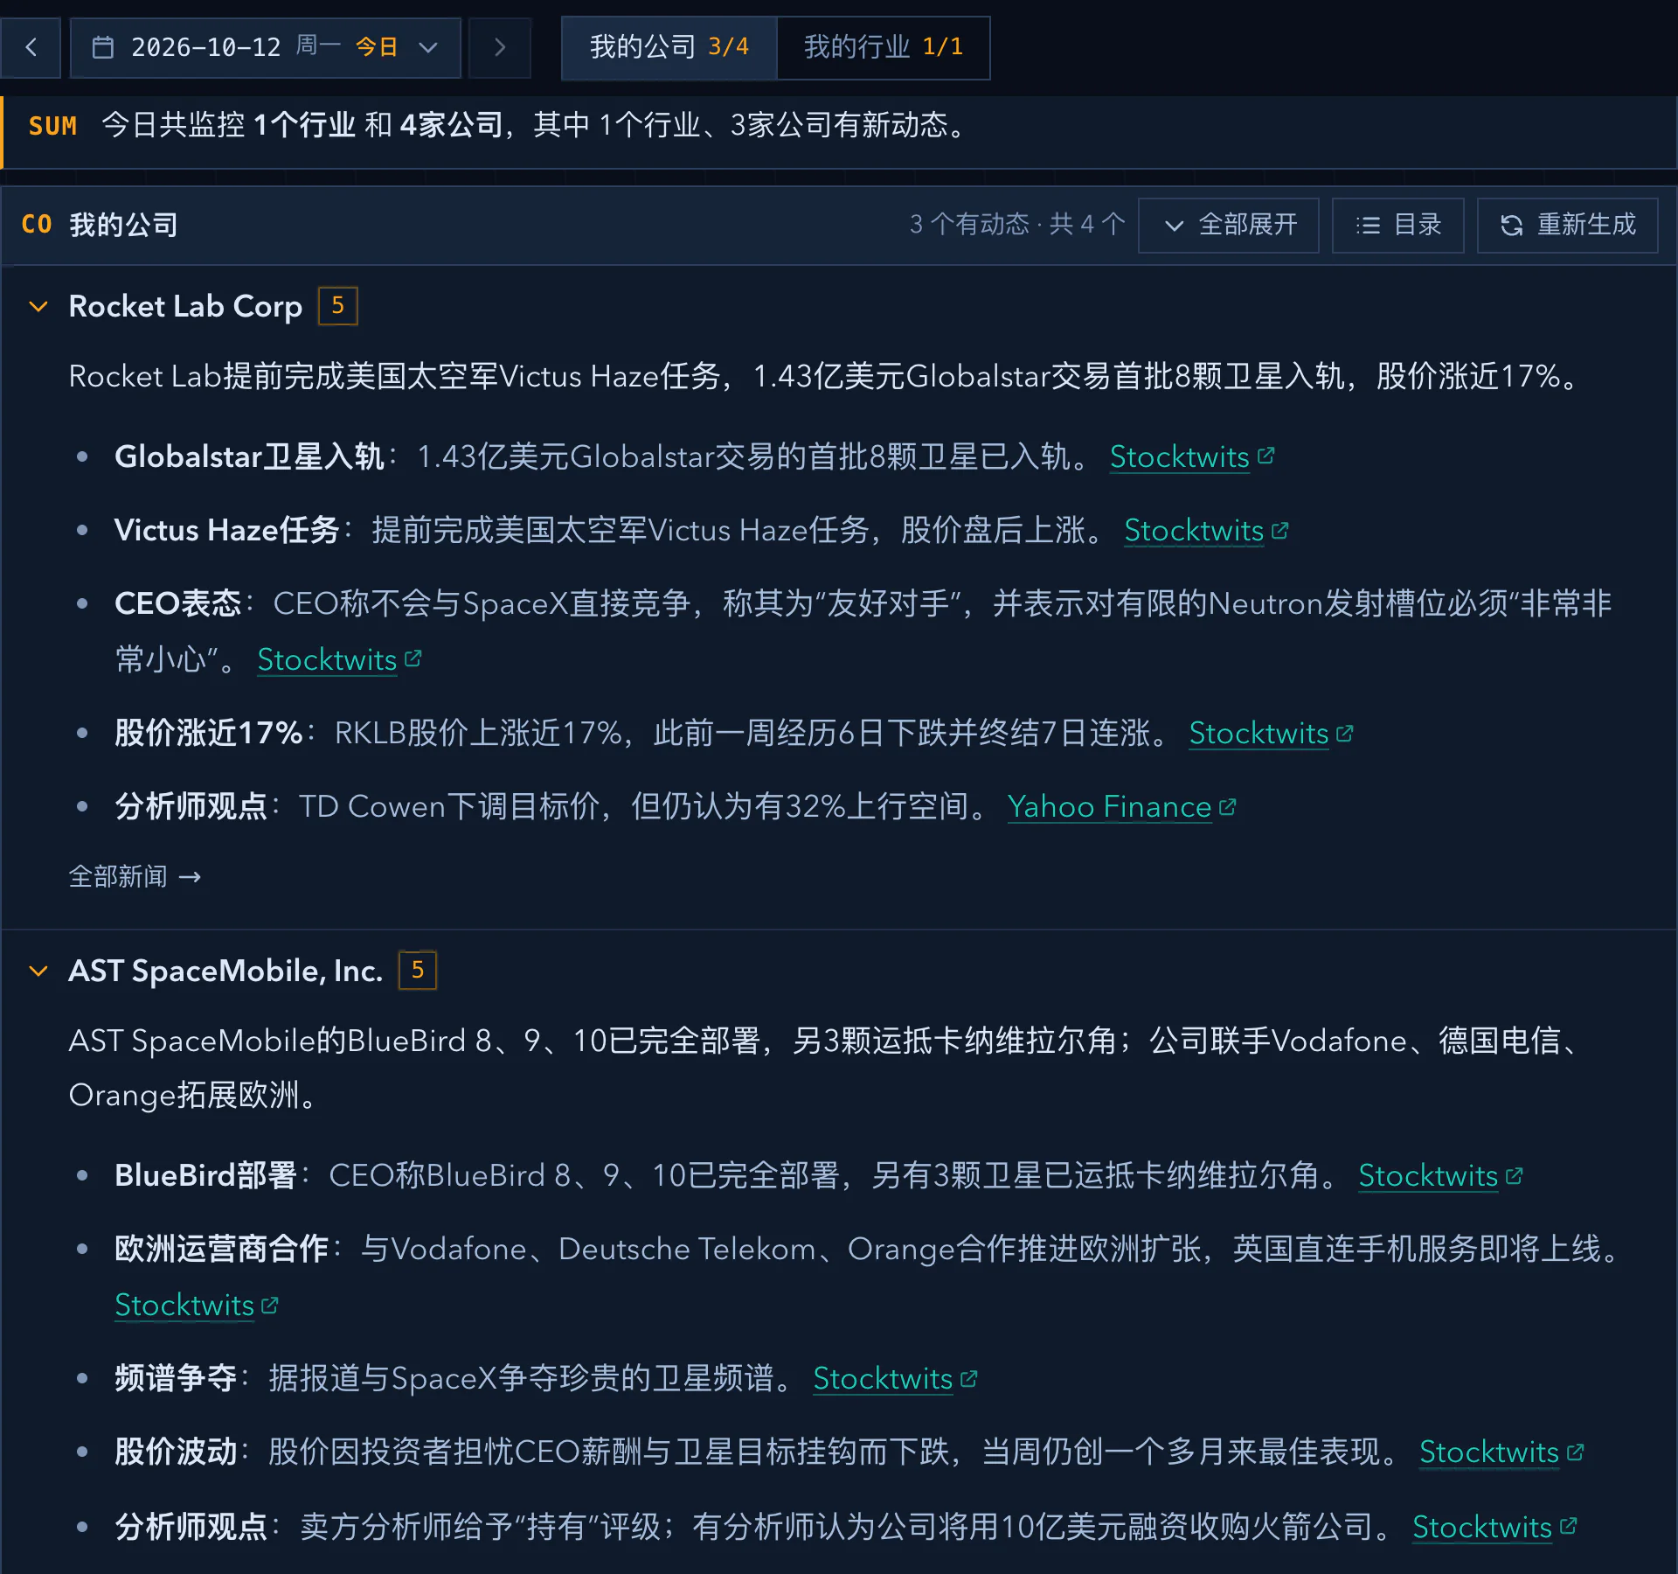
Task: Open Stocktwits link for 欧洲运营商合作
Action: click(x=184, y=1305)
